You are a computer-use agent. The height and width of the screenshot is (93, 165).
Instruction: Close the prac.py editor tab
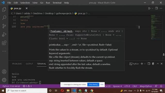coord(27,8)
